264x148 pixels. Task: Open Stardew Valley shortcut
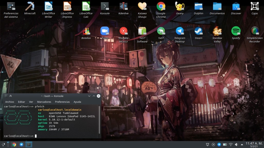(x=217, y=31)
